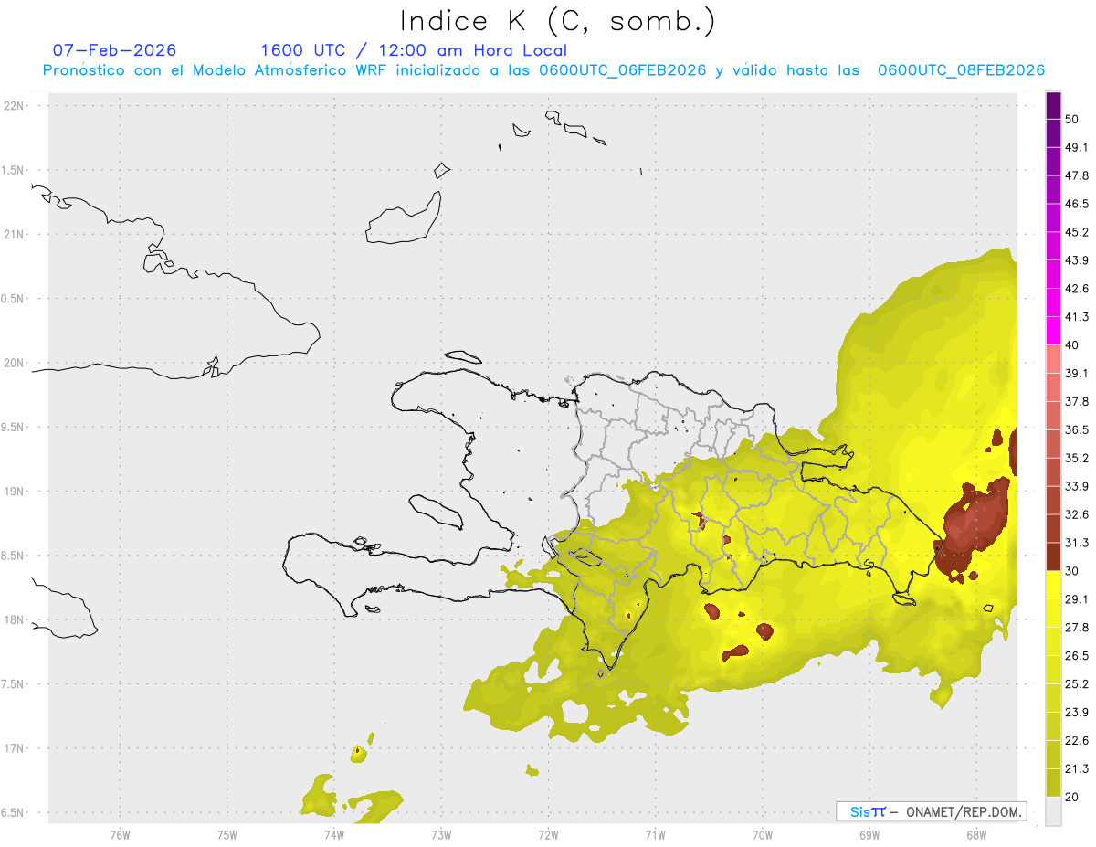Click the color bar value '46.5'
Viewport: 1096px width, 847px height.
pyautogui.click(x=1077, y=204)
